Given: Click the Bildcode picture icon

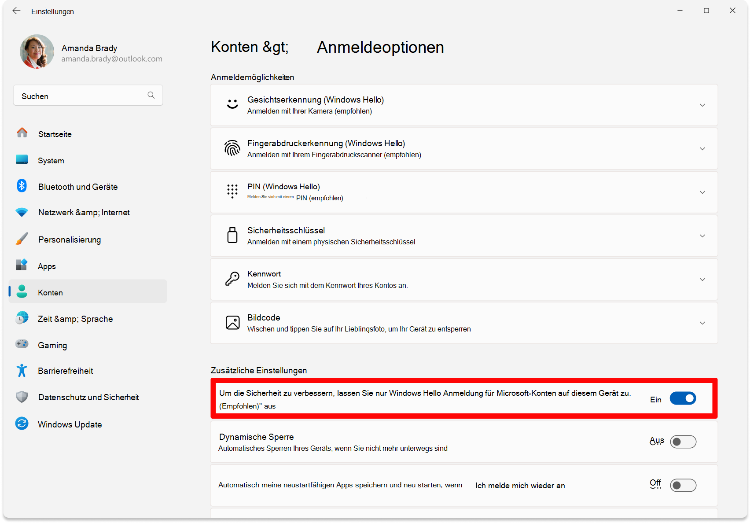Looking at the screenshot, I should 232,322.
